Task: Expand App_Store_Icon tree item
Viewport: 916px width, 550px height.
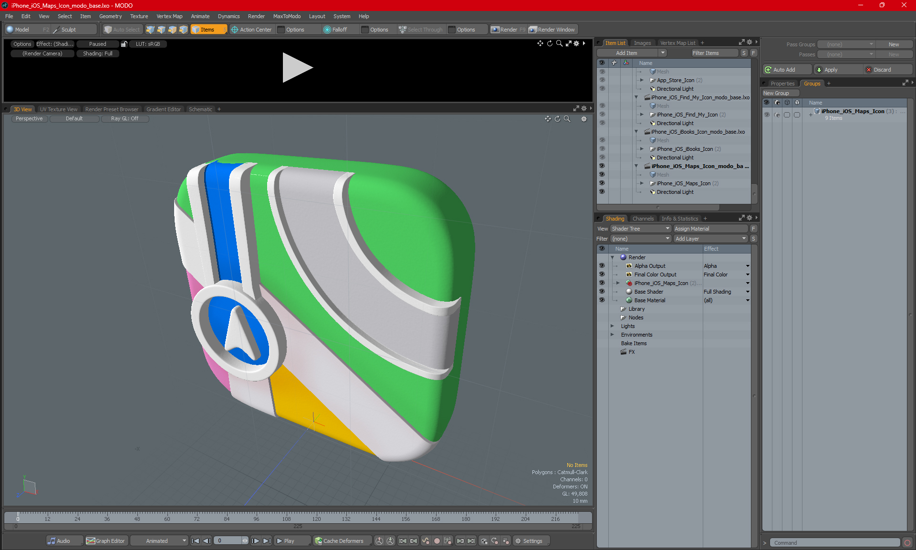Action: click(x=642, y=80)
